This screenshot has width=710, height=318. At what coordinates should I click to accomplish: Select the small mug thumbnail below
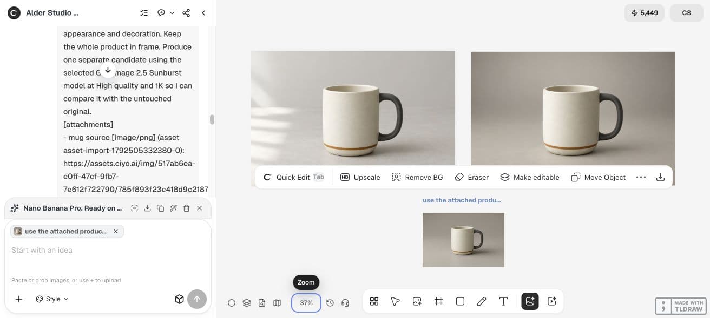[x=463, y=240]
